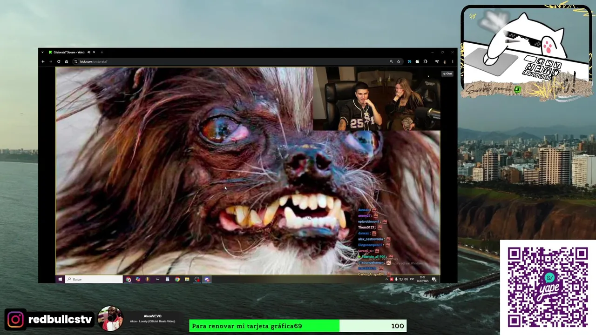Click the AkonVEVO song title
596x335 pixels.
tap(152, 316)
